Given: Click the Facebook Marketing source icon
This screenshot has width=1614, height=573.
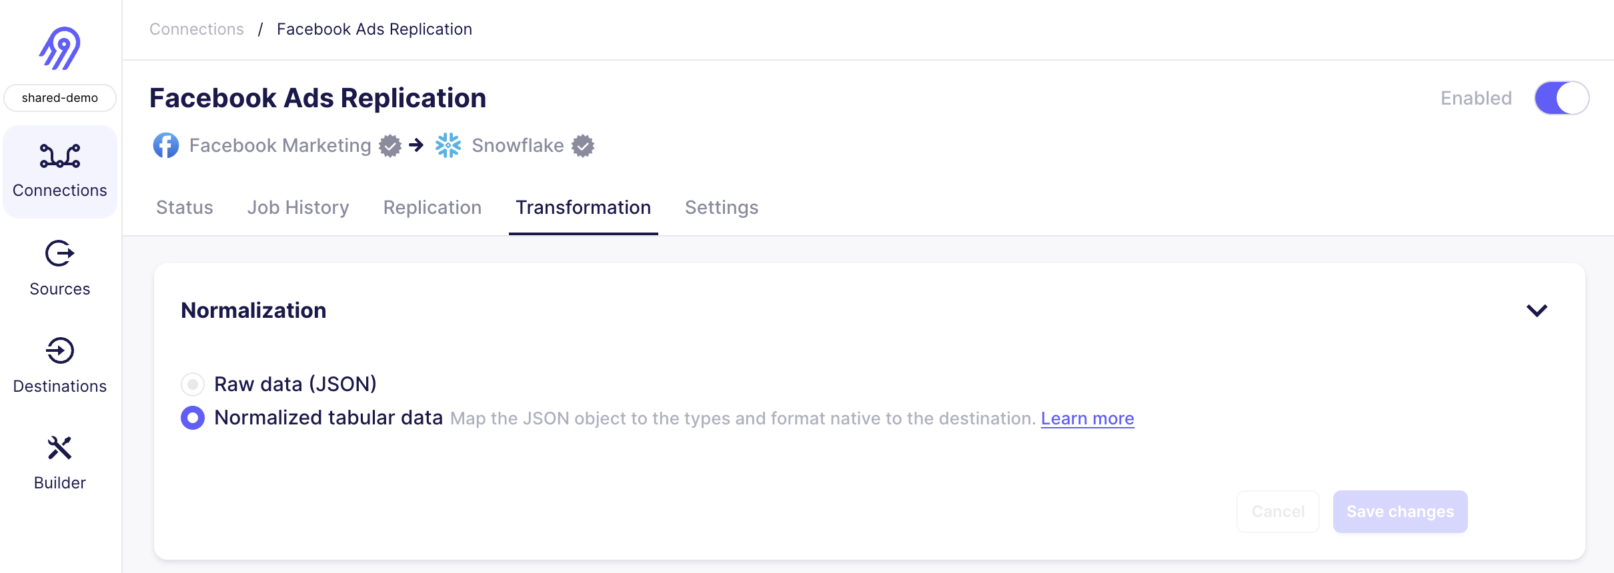Looking at the screenshot, I should tap(166, 145).
